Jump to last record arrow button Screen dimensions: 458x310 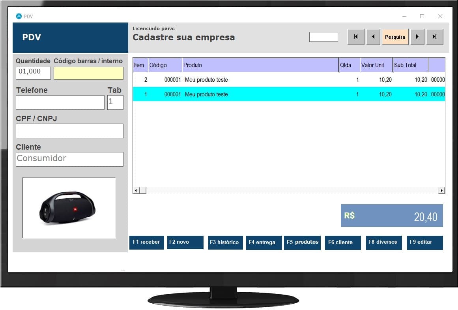point(434,37)
